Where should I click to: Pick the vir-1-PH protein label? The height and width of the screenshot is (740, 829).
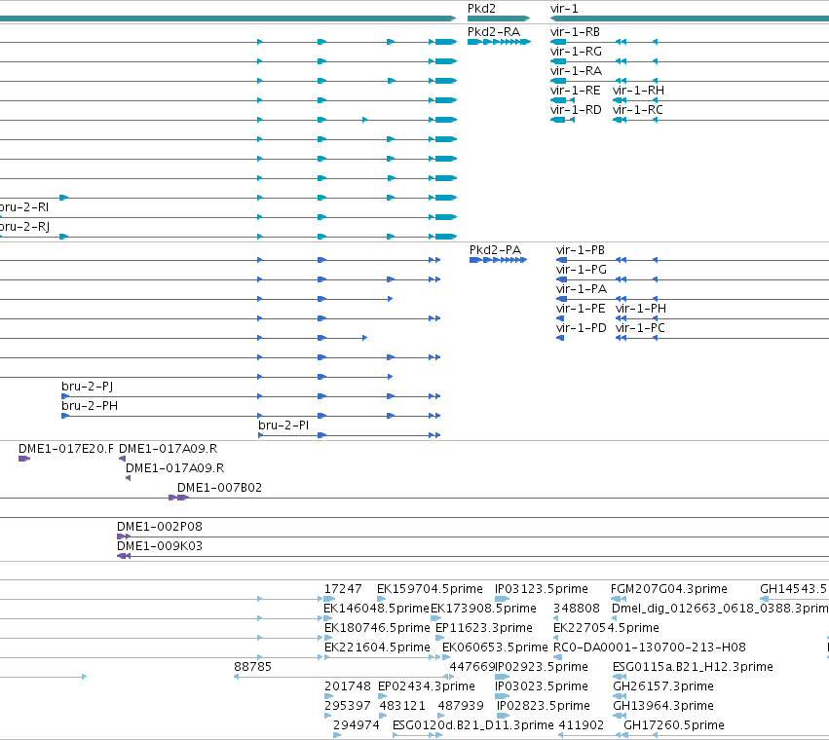click(641, 309)
